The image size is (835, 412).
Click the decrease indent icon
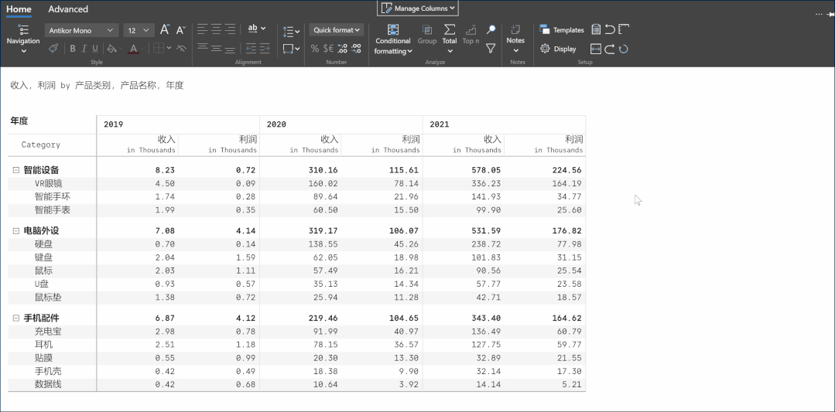(x=250, y=49)
